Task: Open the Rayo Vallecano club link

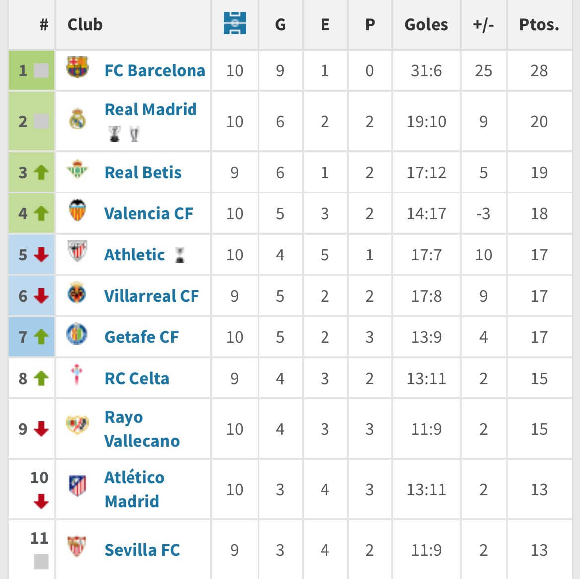Action: point(142,429)
